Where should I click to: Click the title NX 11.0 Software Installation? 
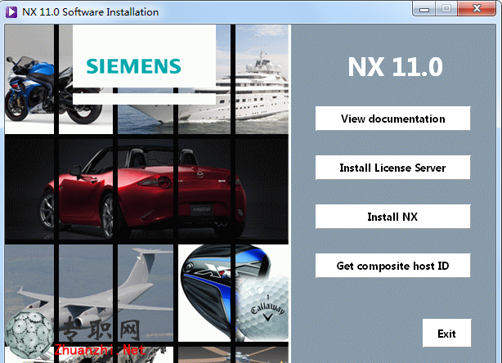click(x=90, y=12)
